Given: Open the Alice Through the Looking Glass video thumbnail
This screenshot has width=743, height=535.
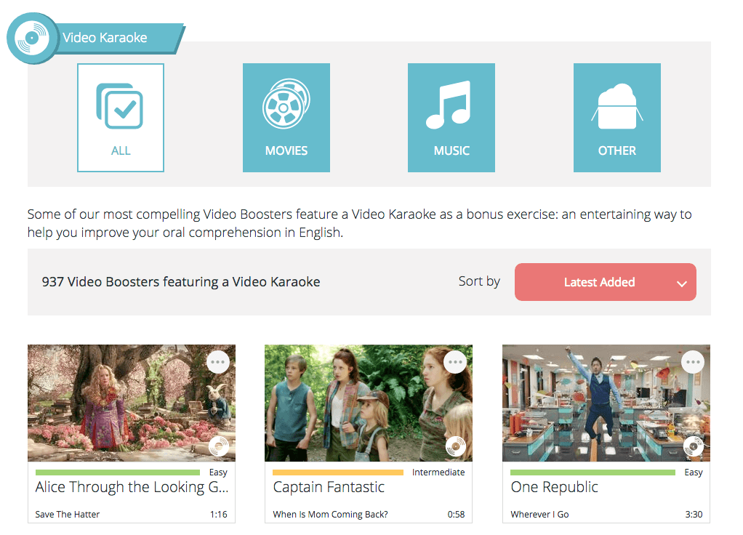Looking at the screenshot, I should [x=132, y=403].
